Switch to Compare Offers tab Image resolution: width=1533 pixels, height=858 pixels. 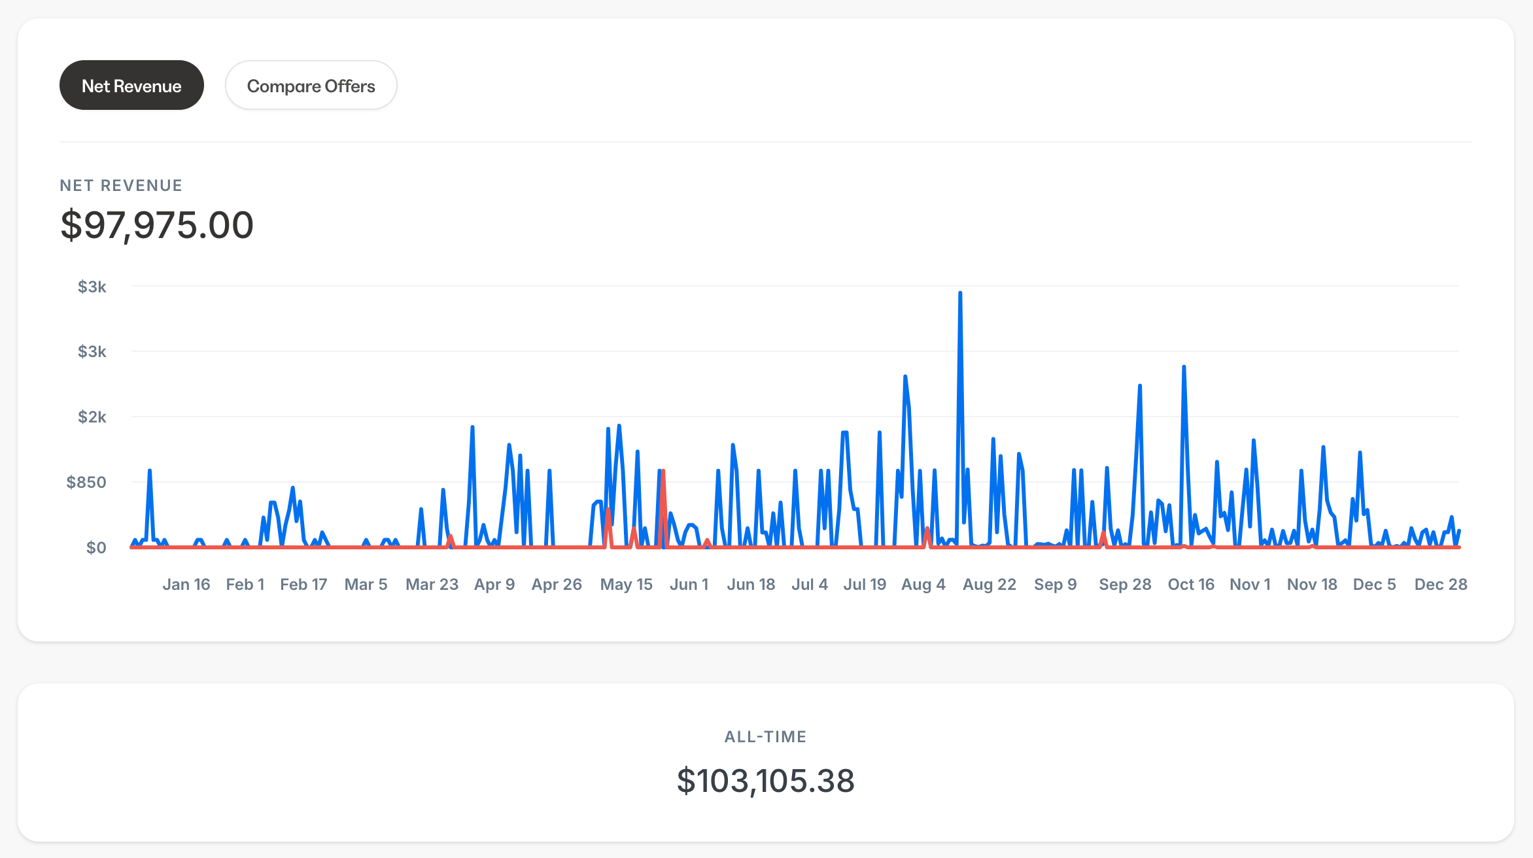point(311,86)
